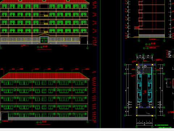Image resolution: width=174 pixels, height=131 pixels.
Task: Click the yellow stair landing in uppermost stairwell bay
Action: 46,15
